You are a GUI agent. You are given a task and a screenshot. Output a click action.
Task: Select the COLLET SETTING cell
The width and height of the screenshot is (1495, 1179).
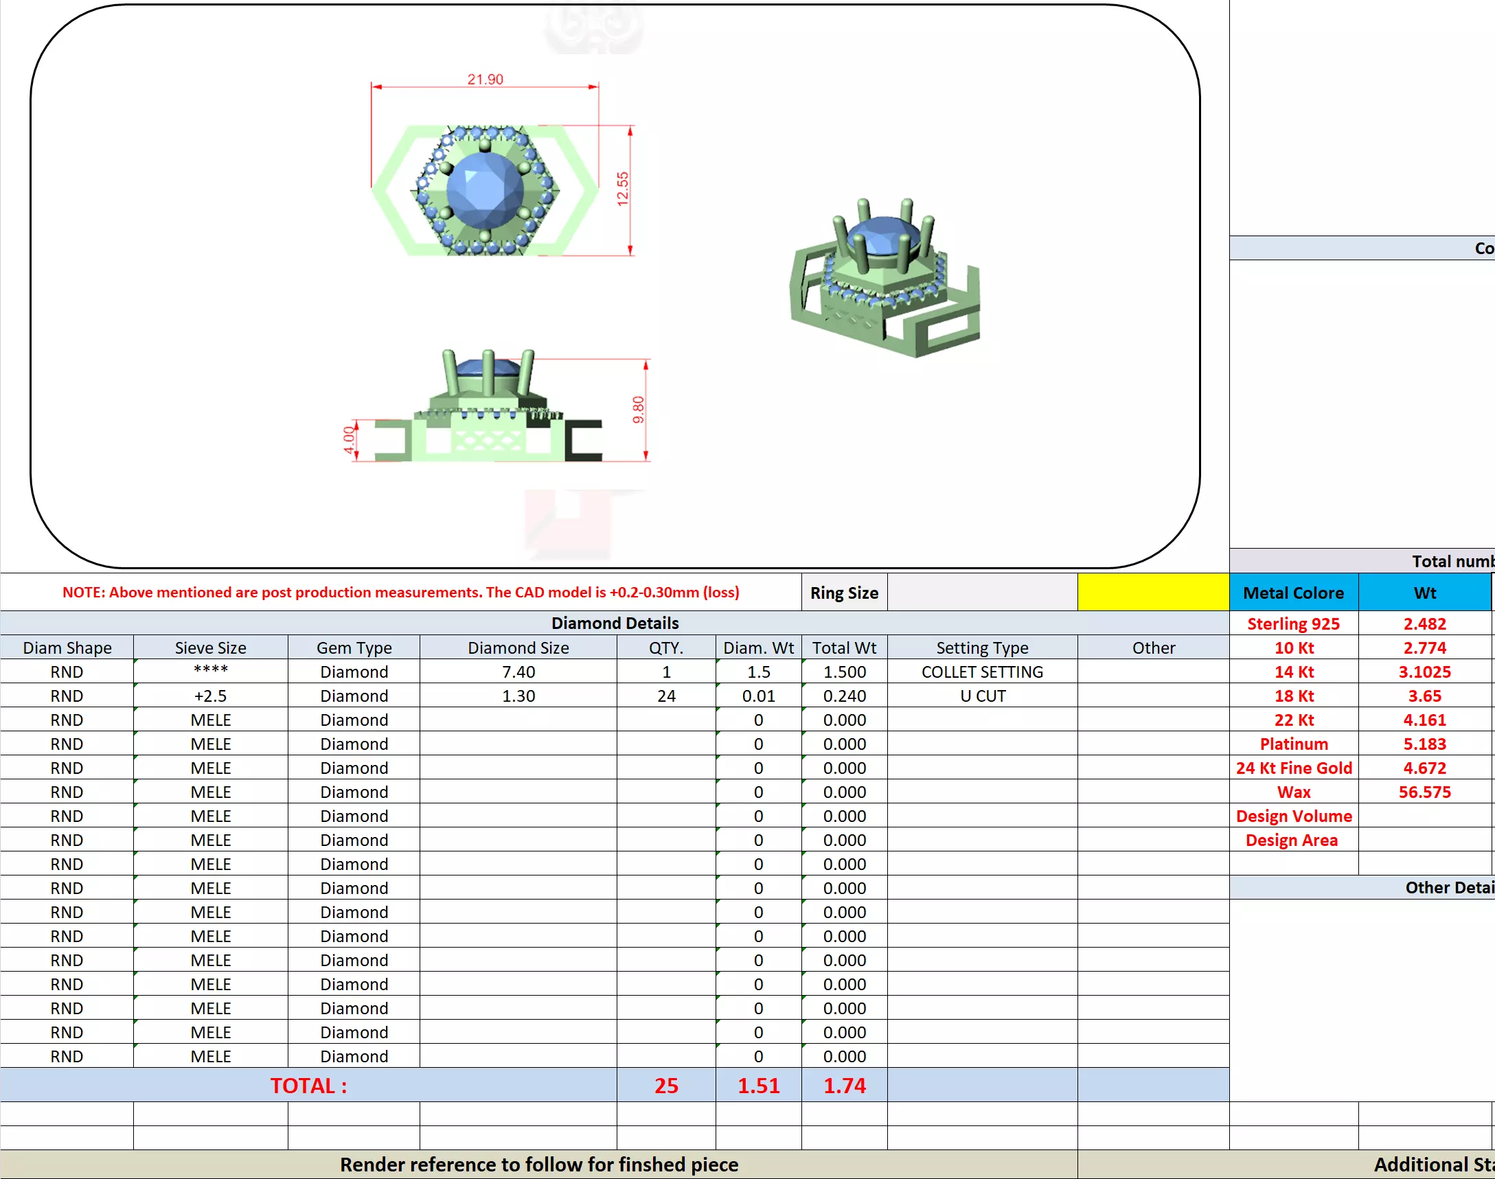tap(981, 672)
